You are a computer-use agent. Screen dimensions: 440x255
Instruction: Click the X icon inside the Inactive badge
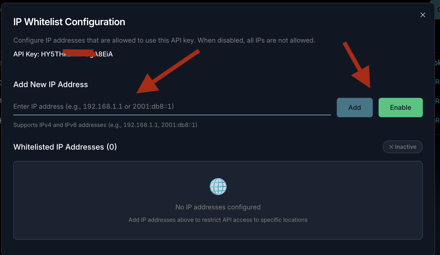click(x=391, y=147)
